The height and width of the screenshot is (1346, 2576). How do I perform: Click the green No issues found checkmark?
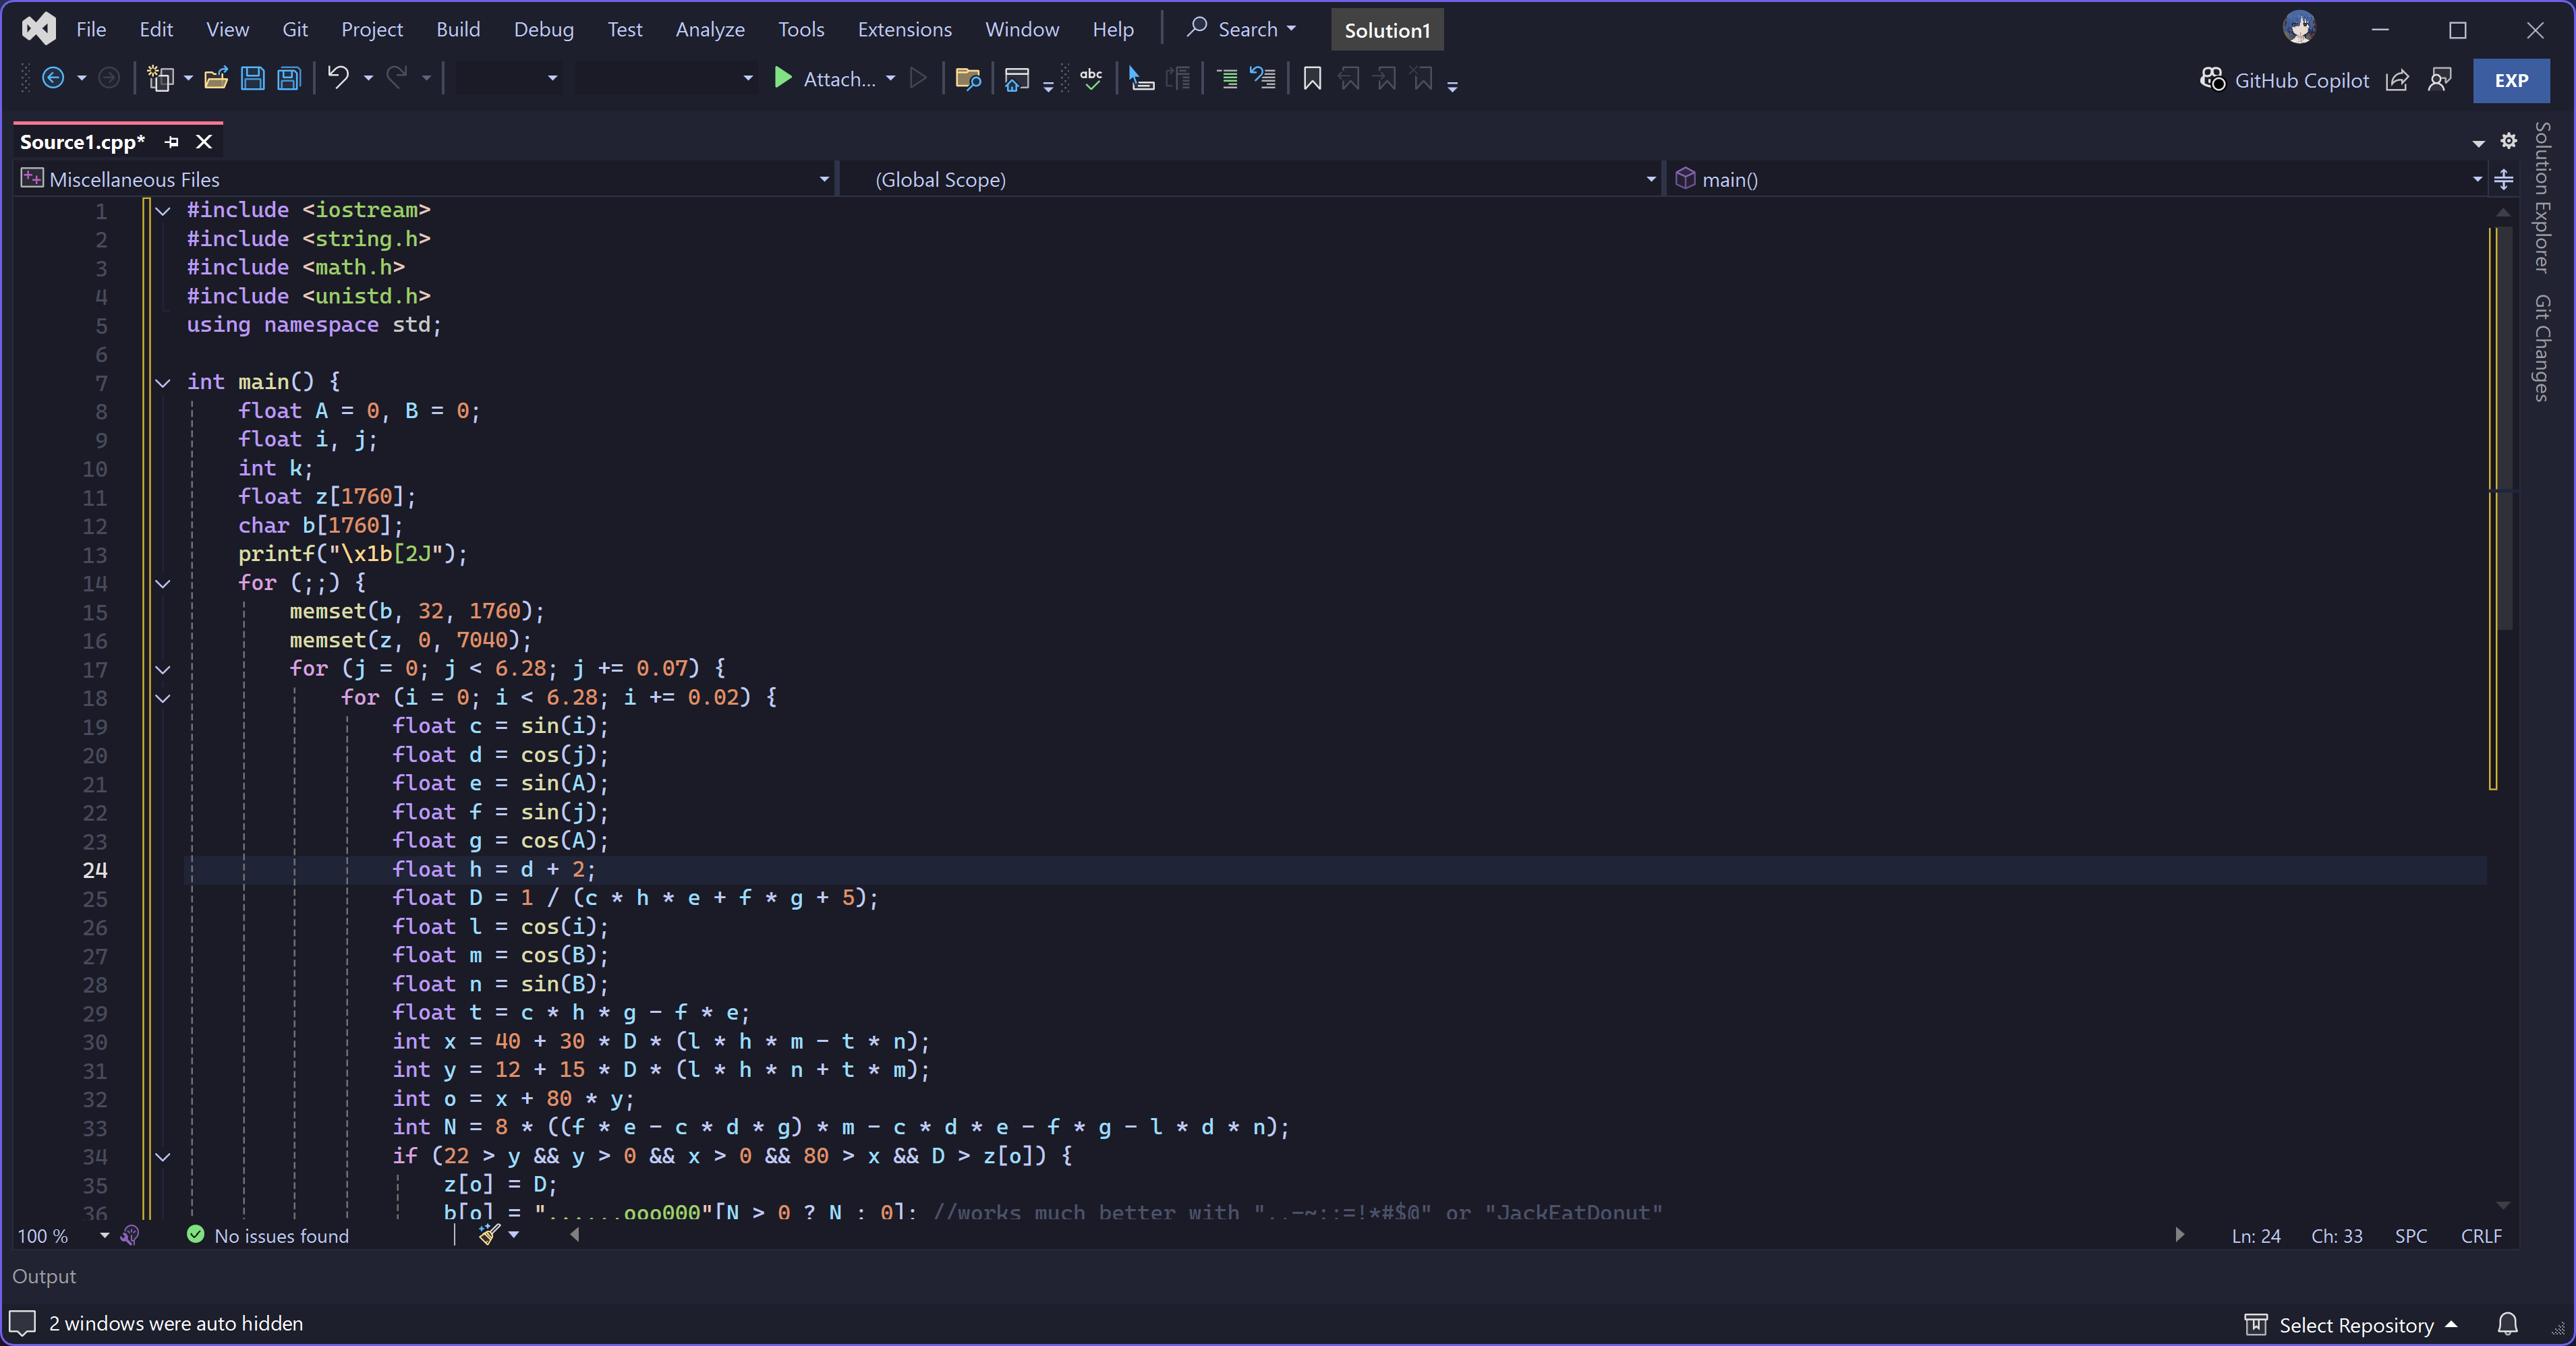[x=195, y=1235]
